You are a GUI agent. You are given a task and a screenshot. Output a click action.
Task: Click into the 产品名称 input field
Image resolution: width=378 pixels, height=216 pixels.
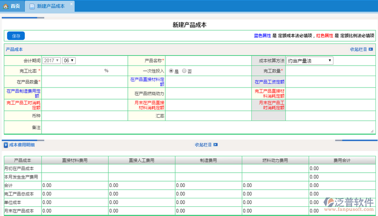[208, 61]
